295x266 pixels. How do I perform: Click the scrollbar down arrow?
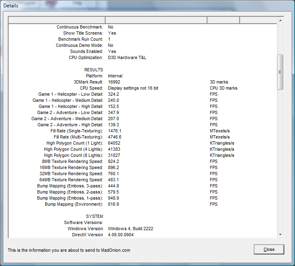tap(280, 235)
